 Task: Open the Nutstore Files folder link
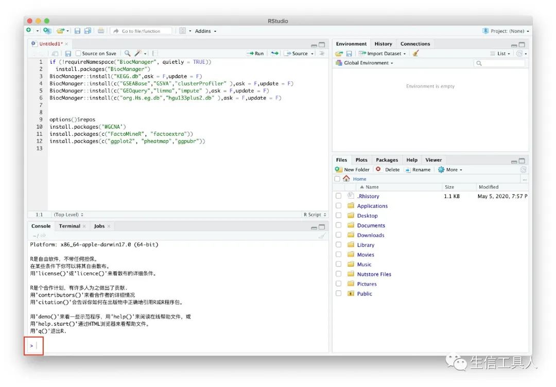point(374,274)
